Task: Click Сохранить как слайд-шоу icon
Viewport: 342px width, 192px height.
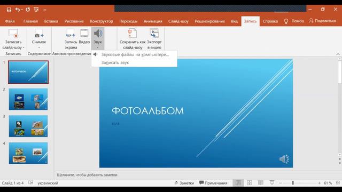Action: pyautogui.click(x=132, y=34)
